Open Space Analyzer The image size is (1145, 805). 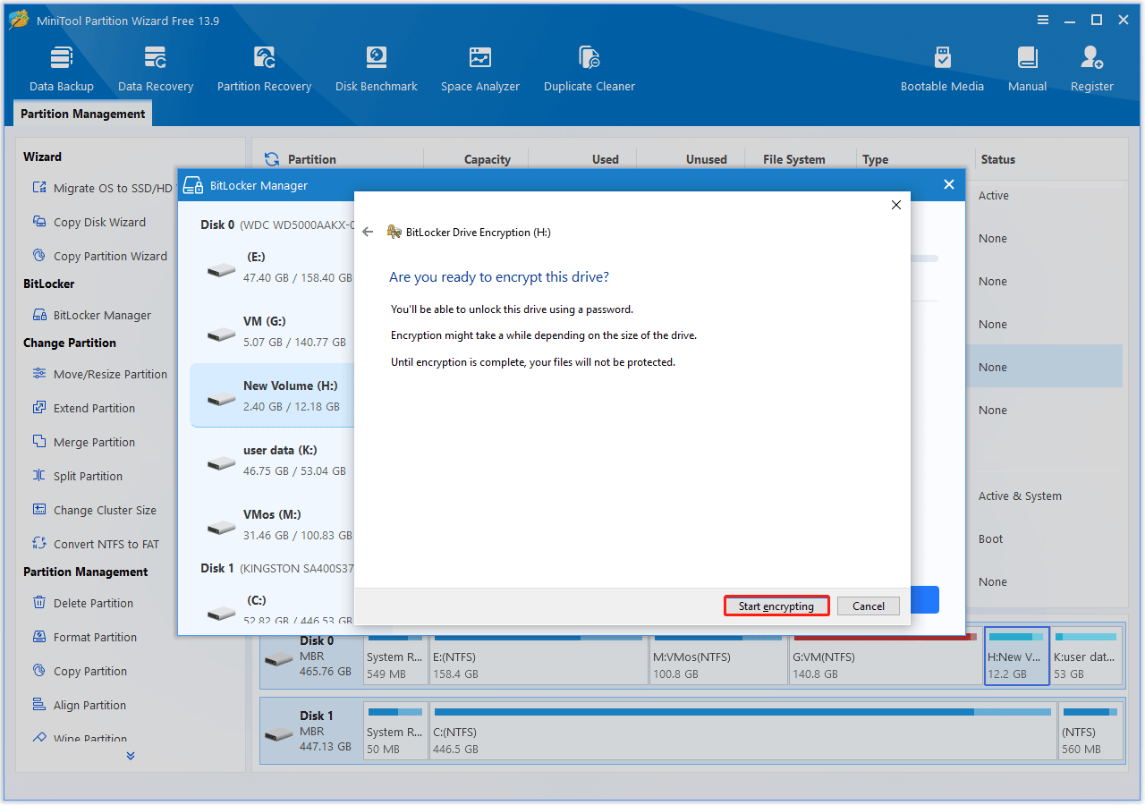coord(480,69)
